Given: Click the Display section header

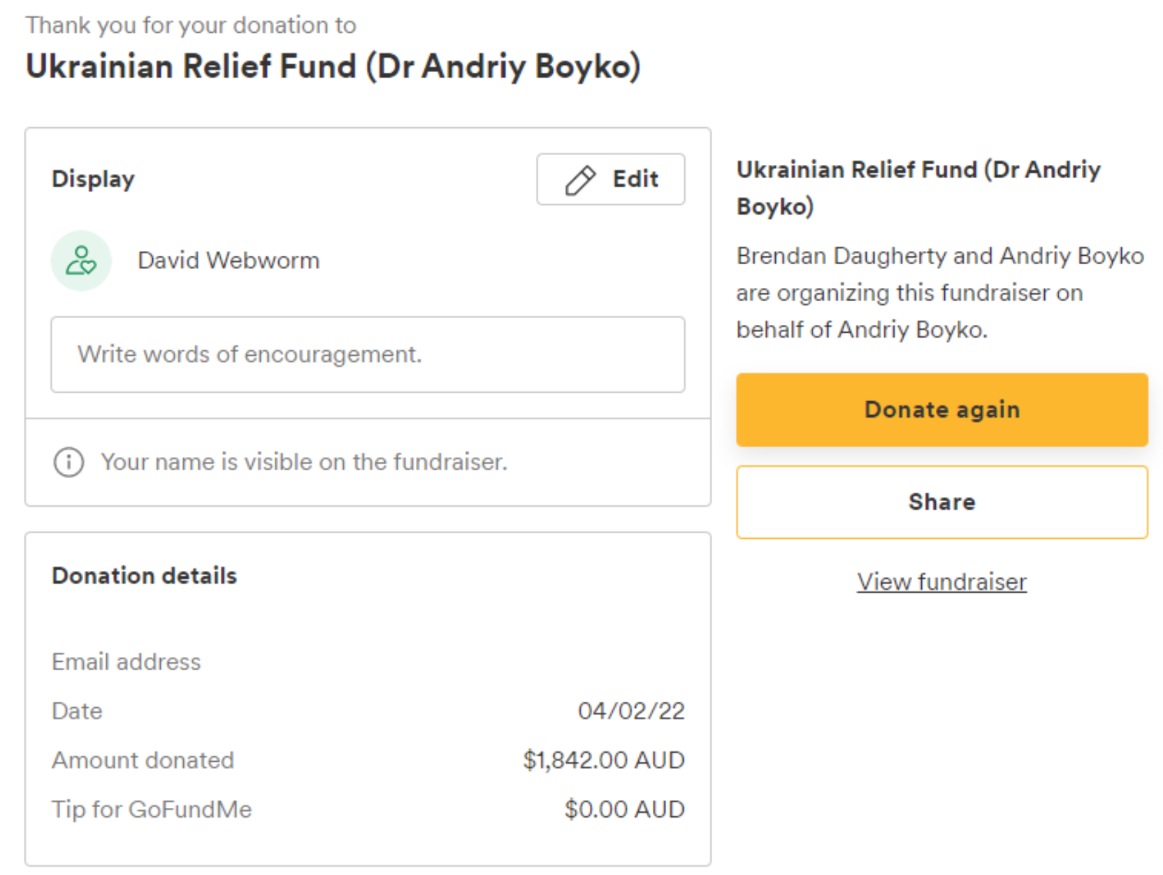Looking at the screenshot, I should [92, 180].
